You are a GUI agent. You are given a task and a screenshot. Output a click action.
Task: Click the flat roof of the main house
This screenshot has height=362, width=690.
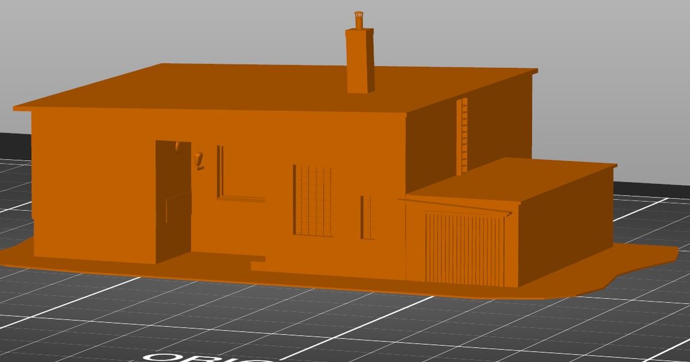259,86
